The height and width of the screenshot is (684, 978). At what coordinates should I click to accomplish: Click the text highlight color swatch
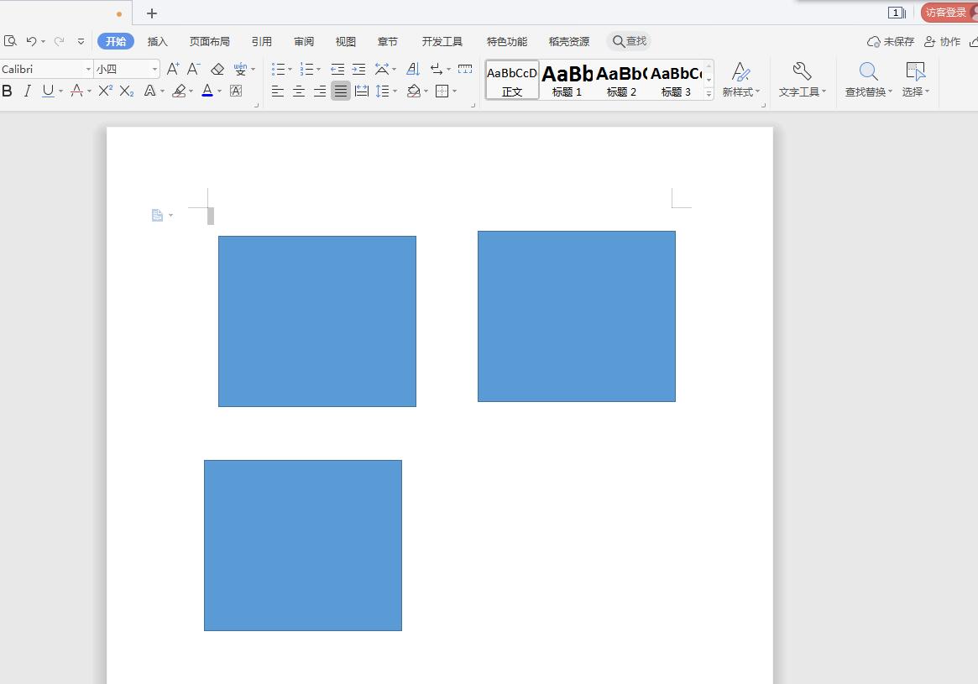(x=179, y=91)
